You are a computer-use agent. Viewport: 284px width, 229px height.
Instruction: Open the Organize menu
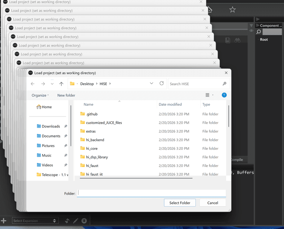(40, 95)
